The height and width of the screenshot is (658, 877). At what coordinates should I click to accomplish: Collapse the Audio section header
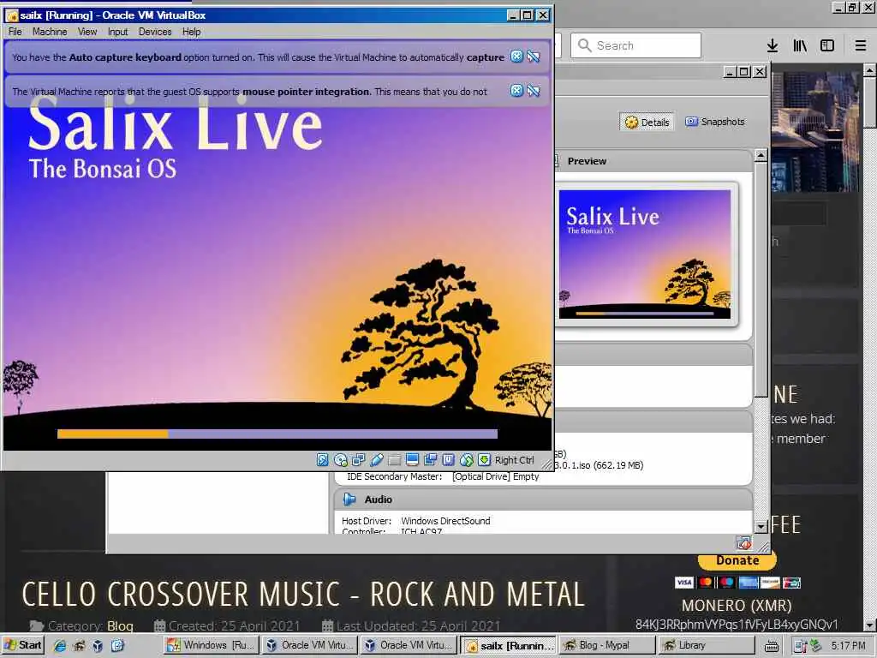[x=543, y=499]
